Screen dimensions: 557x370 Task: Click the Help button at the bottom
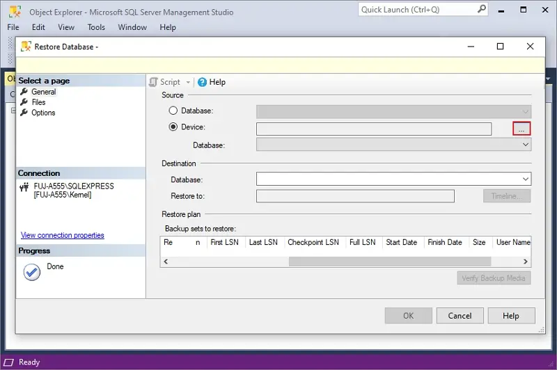(511, 316)
